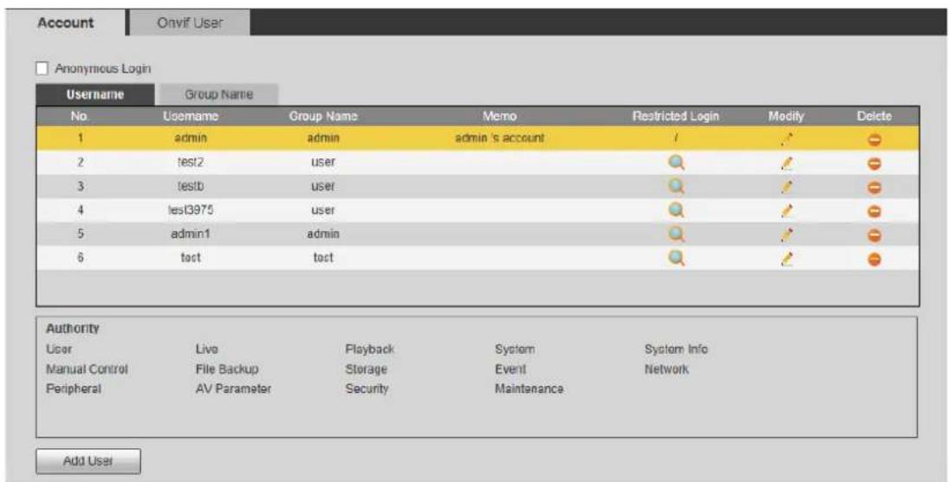Click the Manual Control authority entry

pos(88,369)
